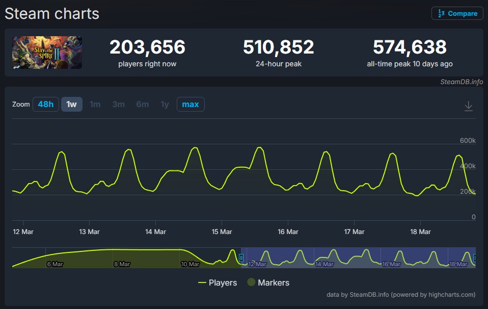Select the 1m zoom range
The width and height of the screenshot is (488, 309).
95,104
